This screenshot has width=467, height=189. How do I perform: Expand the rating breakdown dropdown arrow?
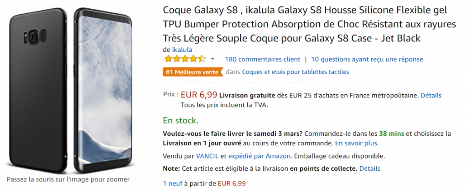click(213, 59)
